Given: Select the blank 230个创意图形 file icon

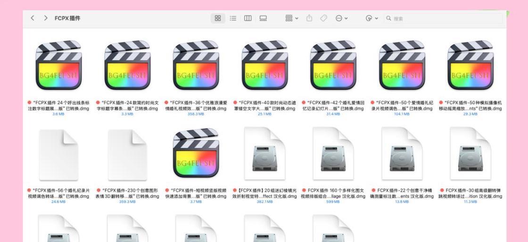Looking at the screenshot, I should point(127,154).
